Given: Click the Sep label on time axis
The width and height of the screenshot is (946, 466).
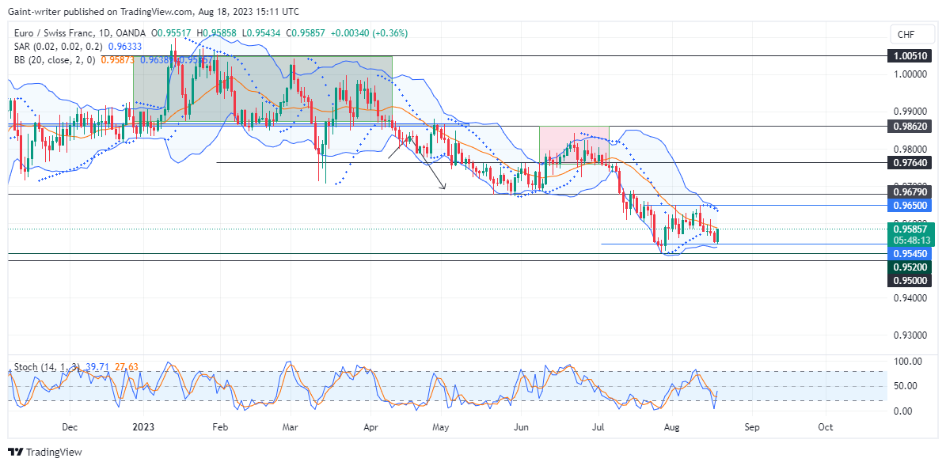Looking at the screenshot, I should point(752,426).
